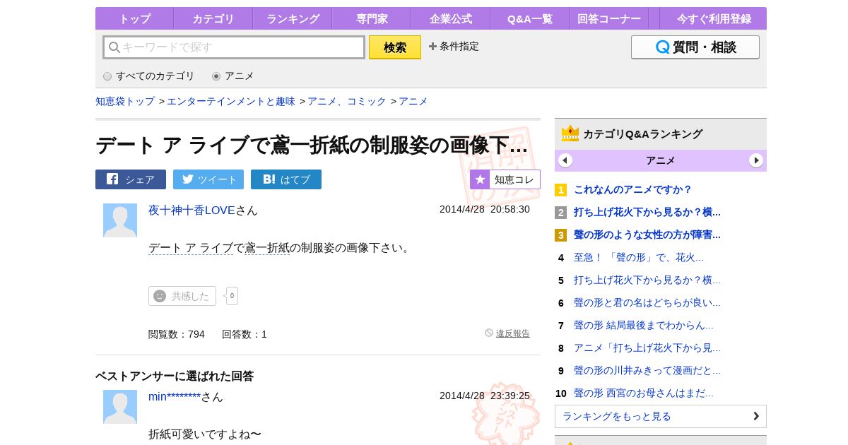Open min******** user avatar

[120, 407]
